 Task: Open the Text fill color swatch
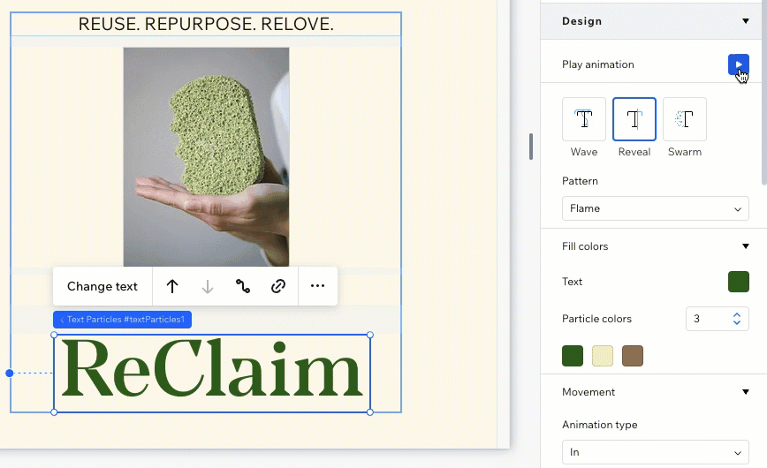coord(738,282)
